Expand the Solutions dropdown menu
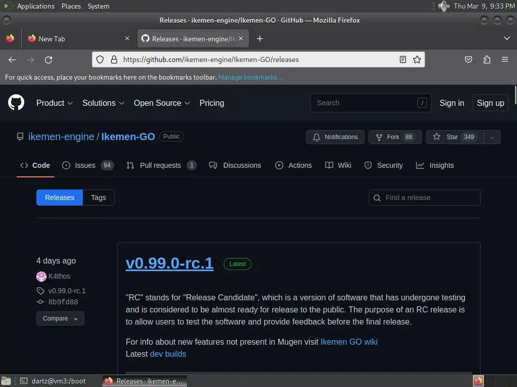517x387 pixels. 103,103
